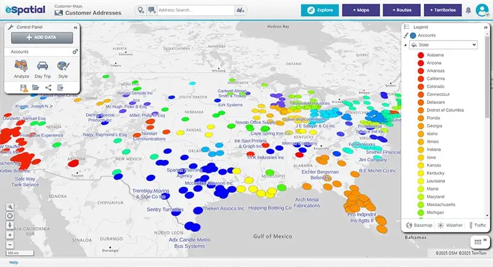Select the Accounts layer row in Control Panel
Viewport: 493px width, 267px height.
coord(41,52)
